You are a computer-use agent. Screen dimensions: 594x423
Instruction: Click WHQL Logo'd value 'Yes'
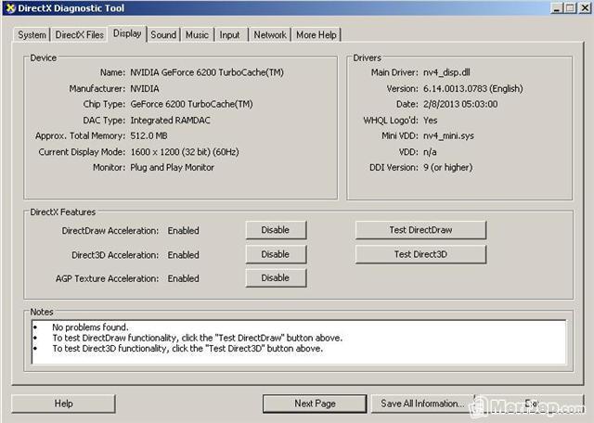(430, 121)
